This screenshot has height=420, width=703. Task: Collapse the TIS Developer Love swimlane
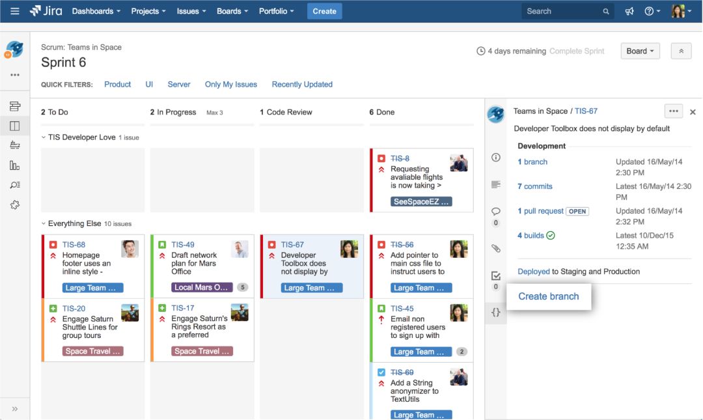44,137
